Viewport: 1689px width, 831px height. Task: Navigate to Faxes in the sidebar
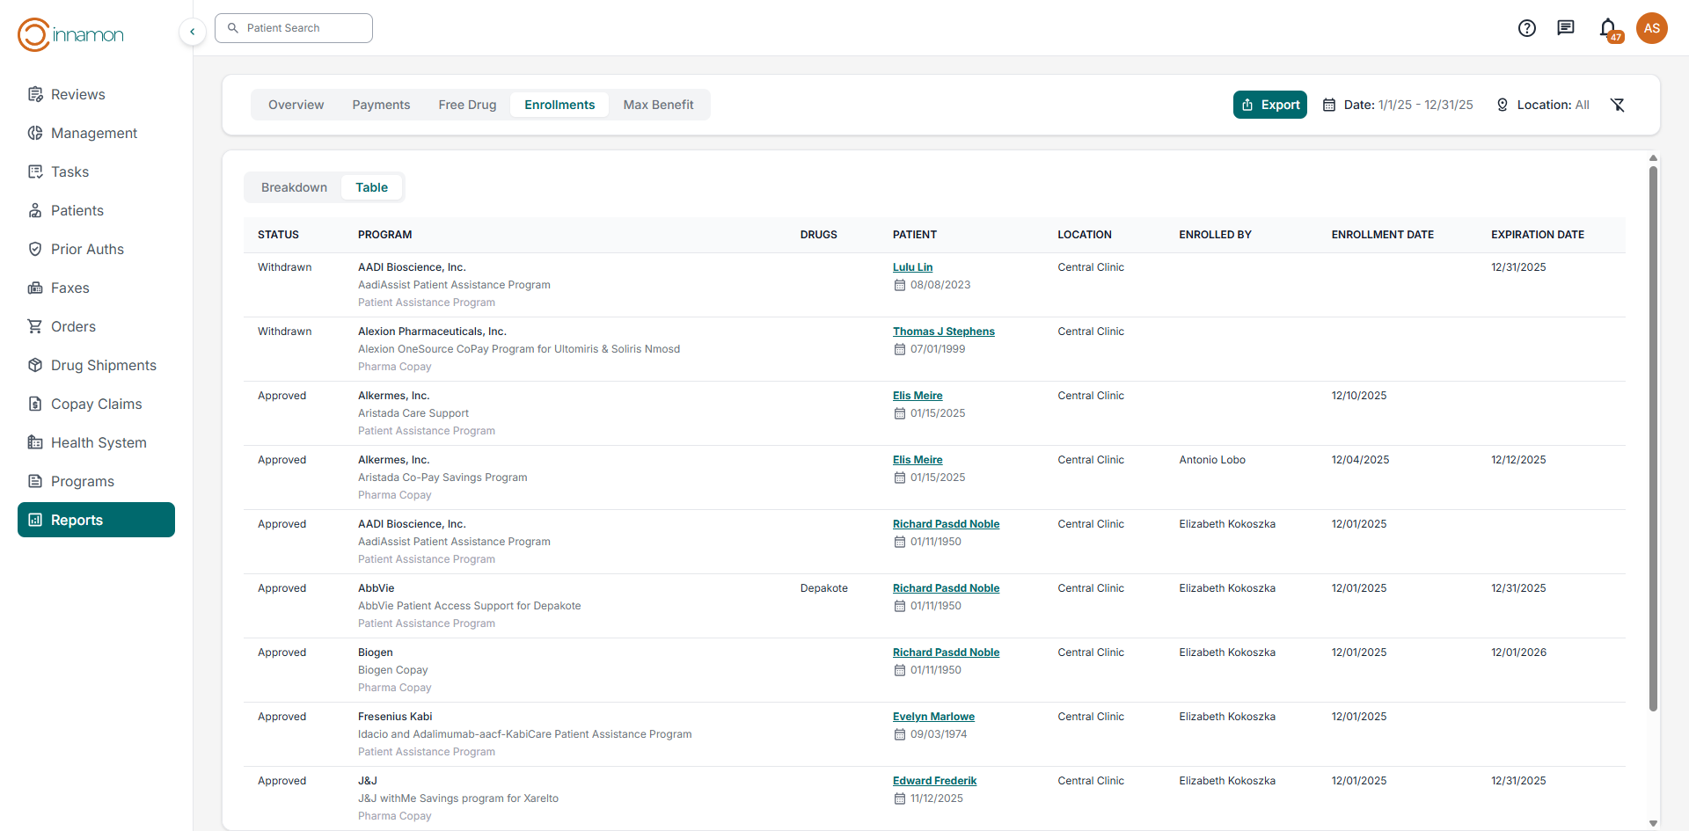pos(69,288)
